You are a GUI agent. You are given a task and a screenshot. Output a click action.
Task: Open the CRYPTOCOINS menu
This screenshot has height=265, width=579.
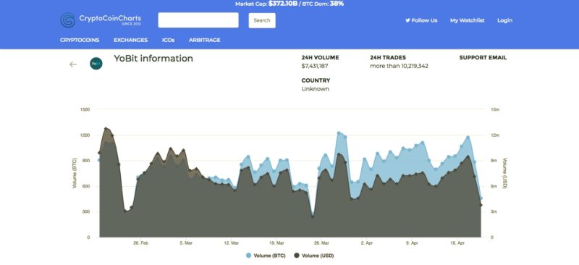[x=80, y=40]
